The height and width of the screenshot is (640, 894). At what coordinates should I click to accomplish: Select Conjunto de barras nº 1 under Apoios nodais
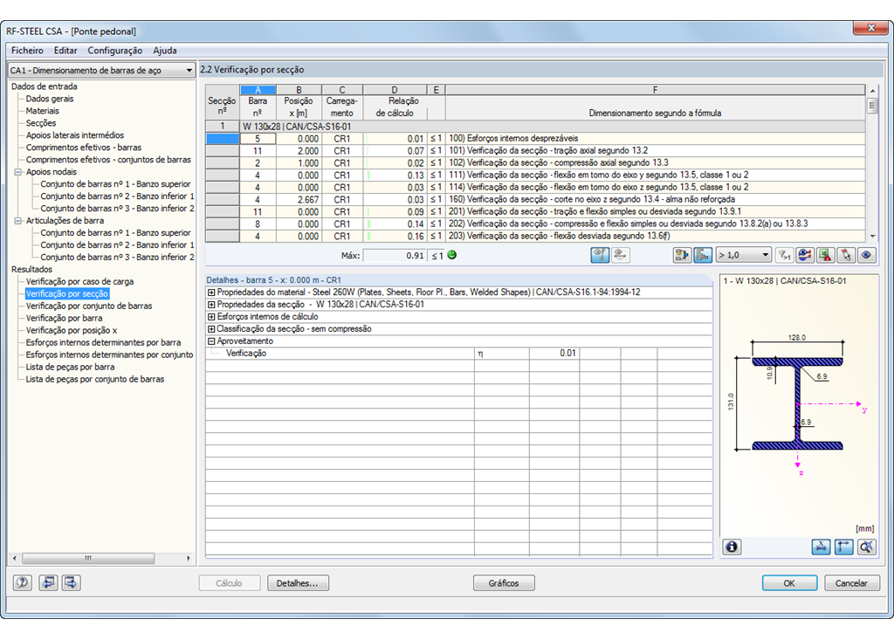[x=116, y=183]
